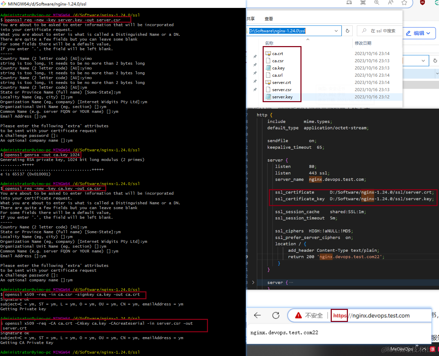
Task: Open the uBlock Origin extension icon
Action: [x=422, y=3]
